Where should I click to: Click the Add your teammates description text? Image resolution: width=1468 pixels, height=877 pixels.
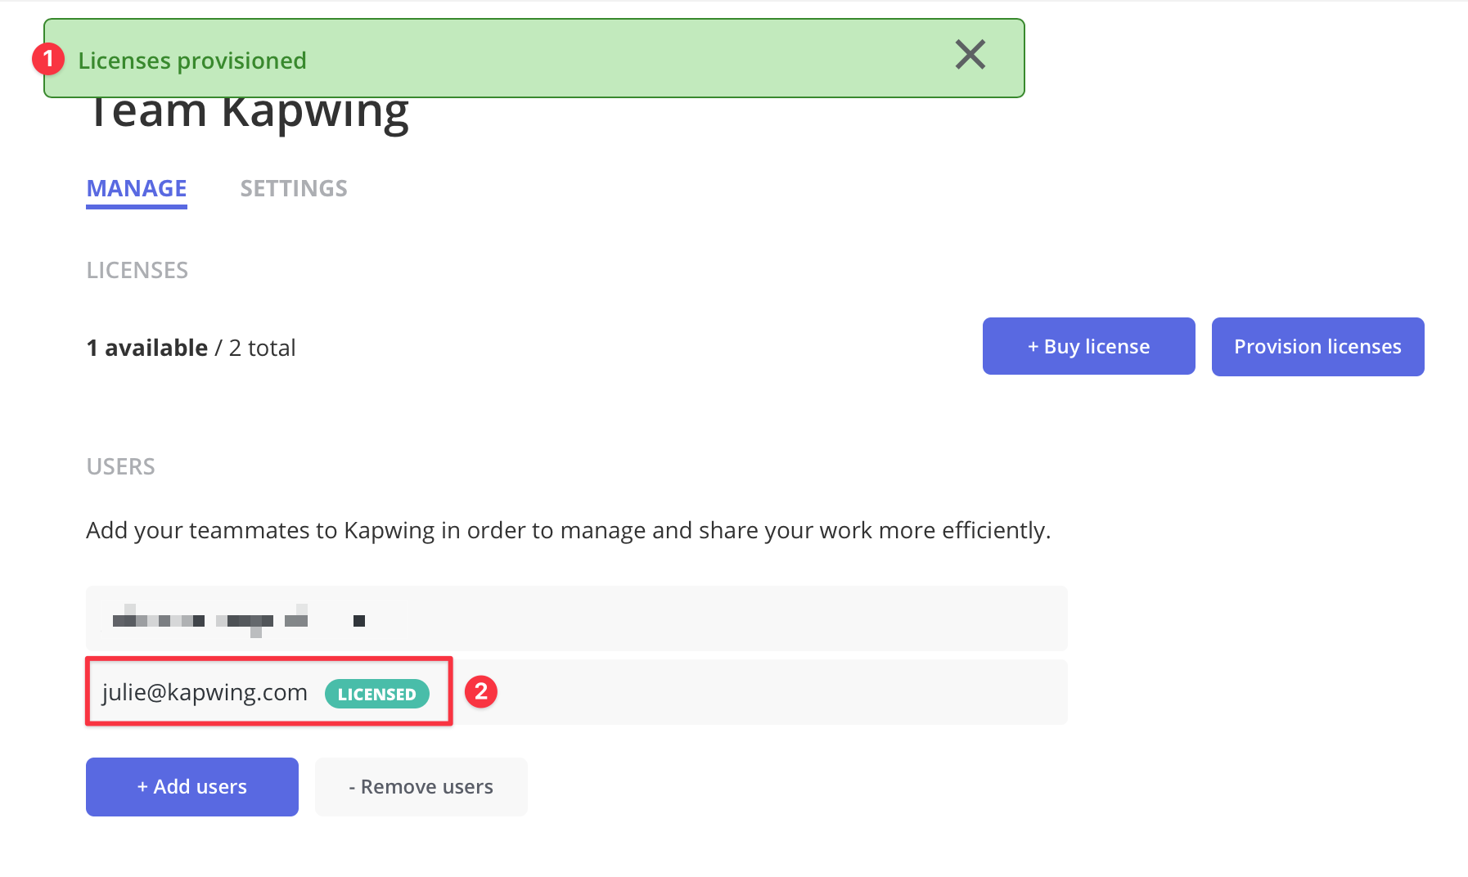pyautogui.click(x=568, y=531)
